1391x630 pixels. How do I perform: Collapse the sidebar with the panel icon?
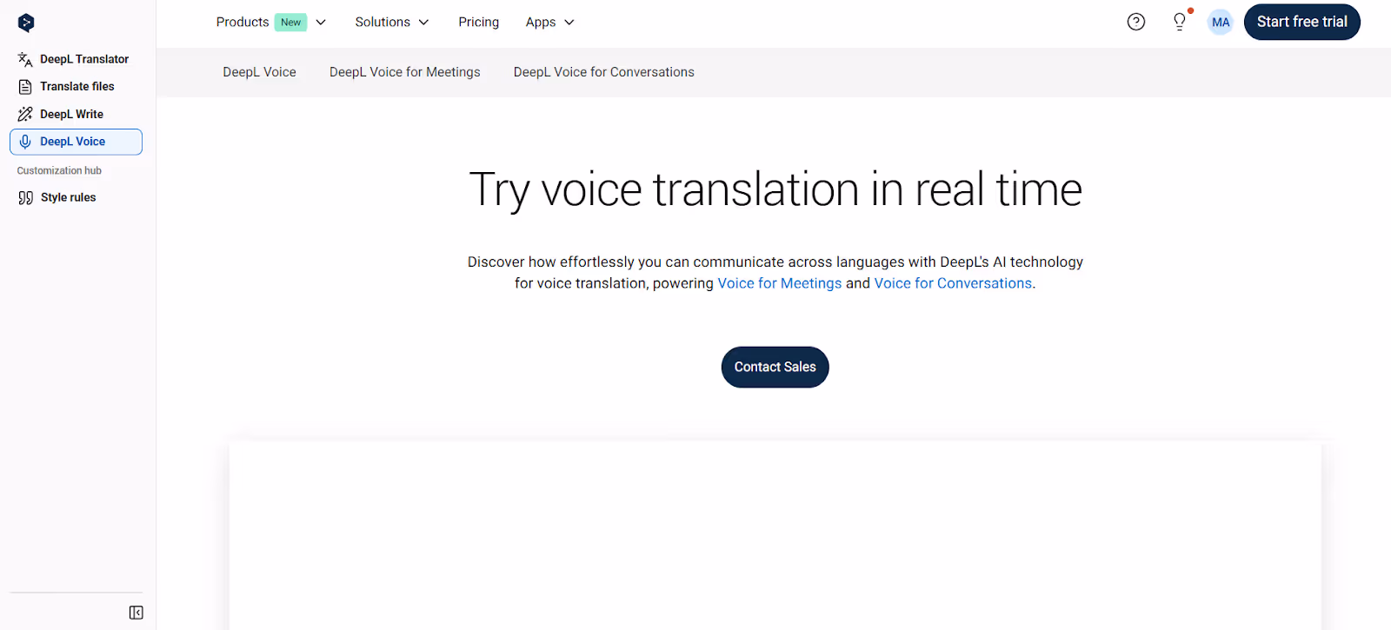[136, 613]
